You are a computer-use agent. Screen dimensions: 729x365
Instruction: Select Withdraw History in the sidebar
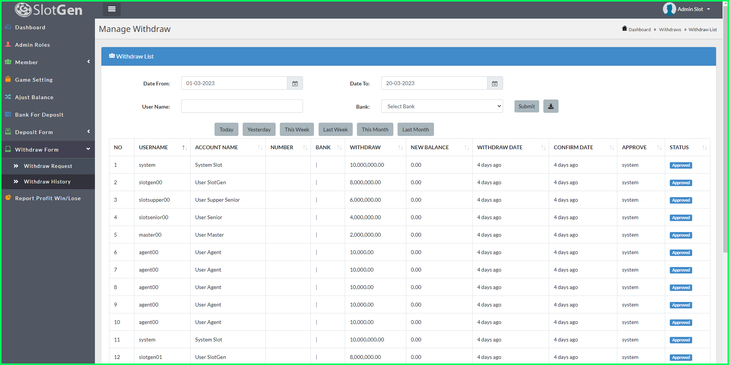coord(47,182)
